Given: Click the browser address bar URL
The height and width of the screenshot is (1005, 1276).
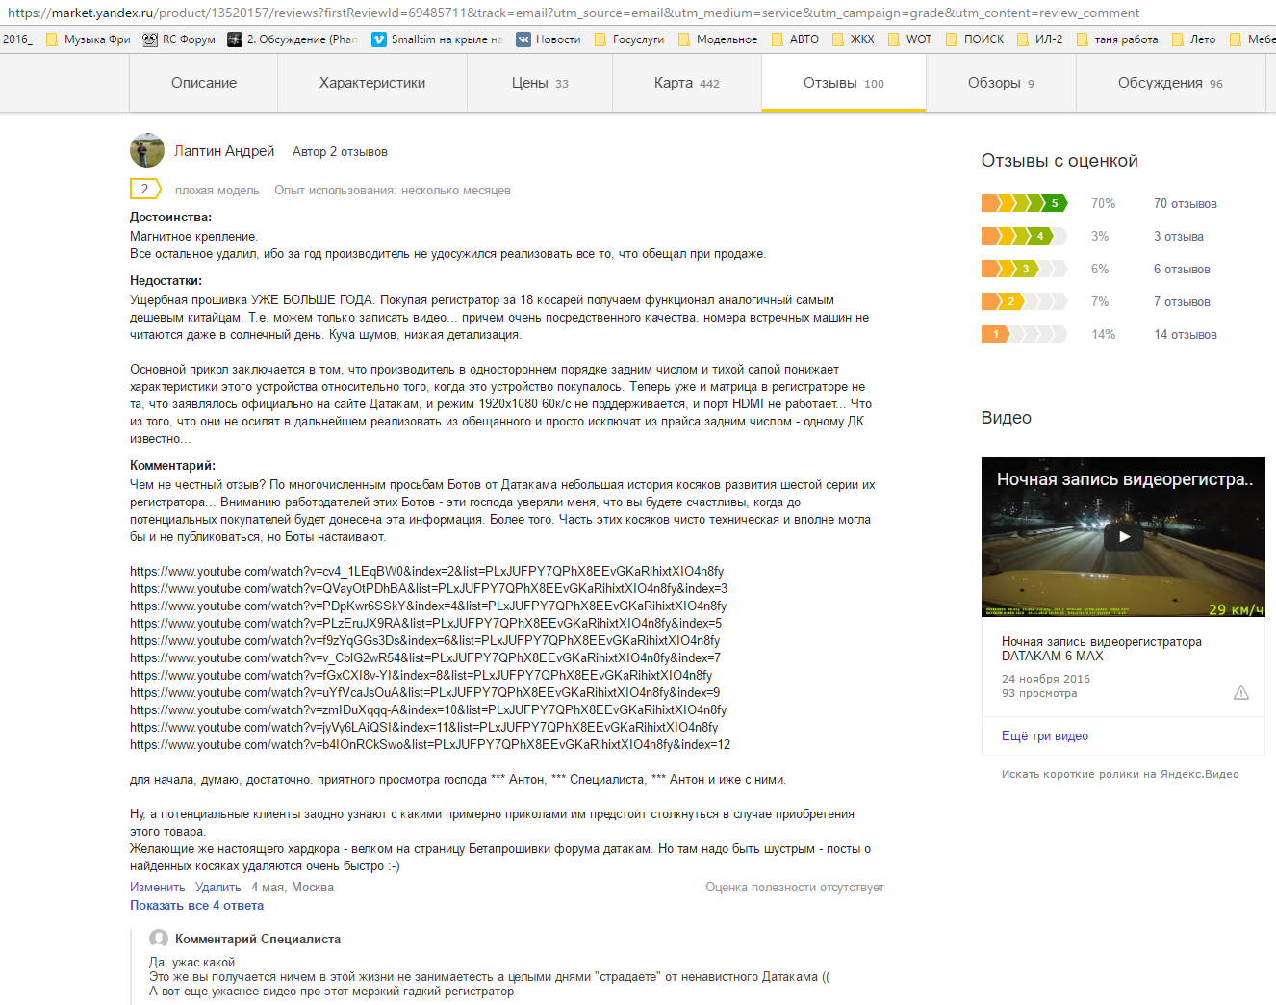Looking at the screenshot, I should [x=573, y=13].
